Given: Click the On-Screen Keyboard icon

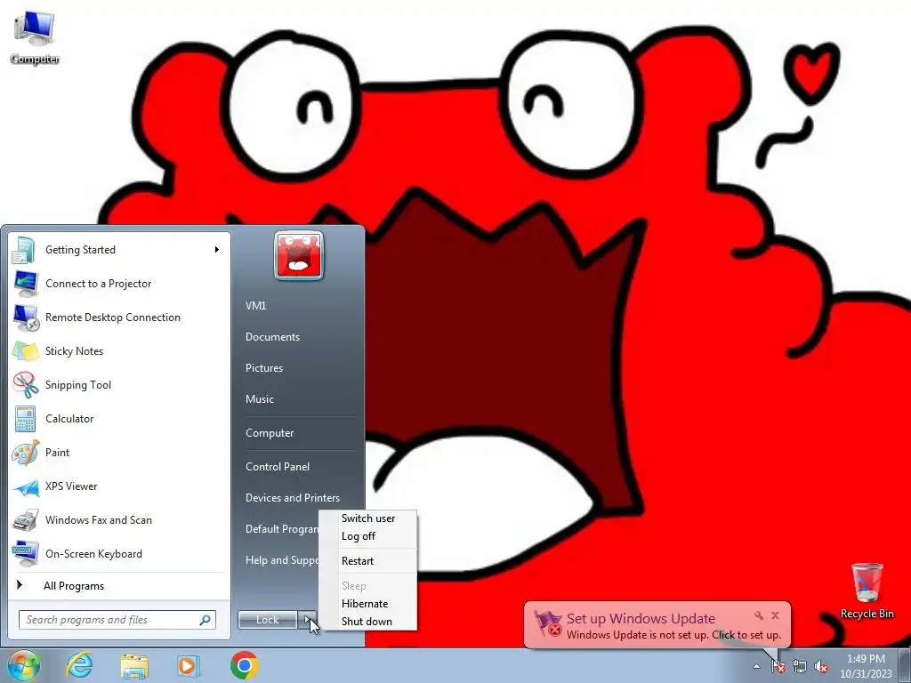Looking at the screenshot, I should pos(24,553).
